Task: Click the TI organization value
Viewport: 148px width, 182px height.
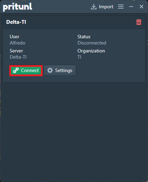Action: [x=80, y=57]
